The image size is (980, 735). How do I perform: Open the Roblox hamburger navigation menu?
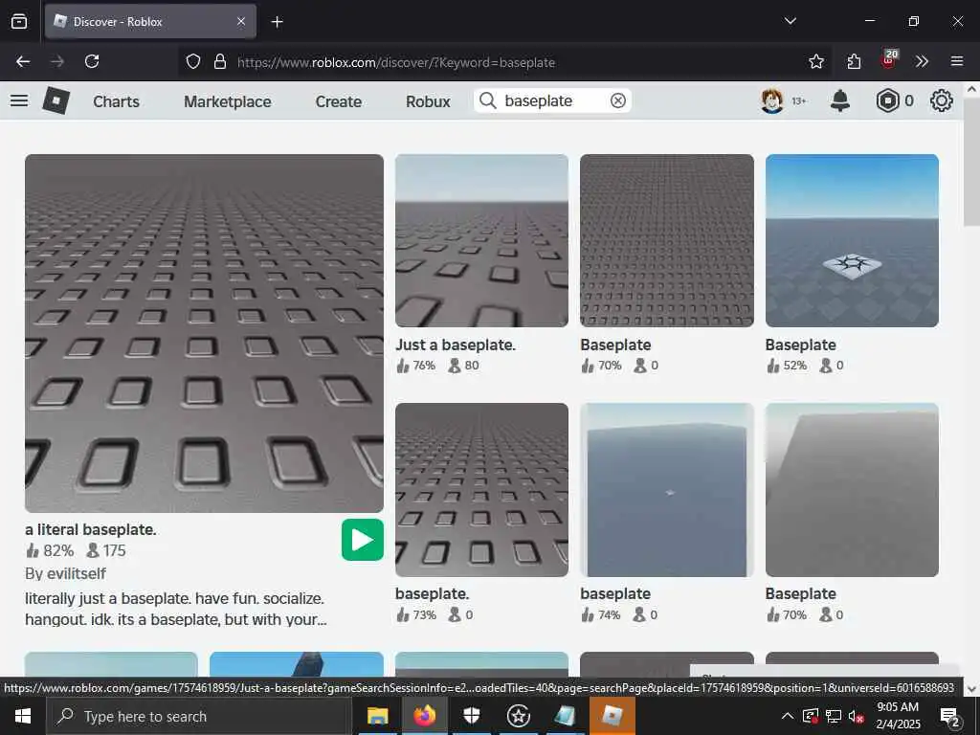point(19,100)
